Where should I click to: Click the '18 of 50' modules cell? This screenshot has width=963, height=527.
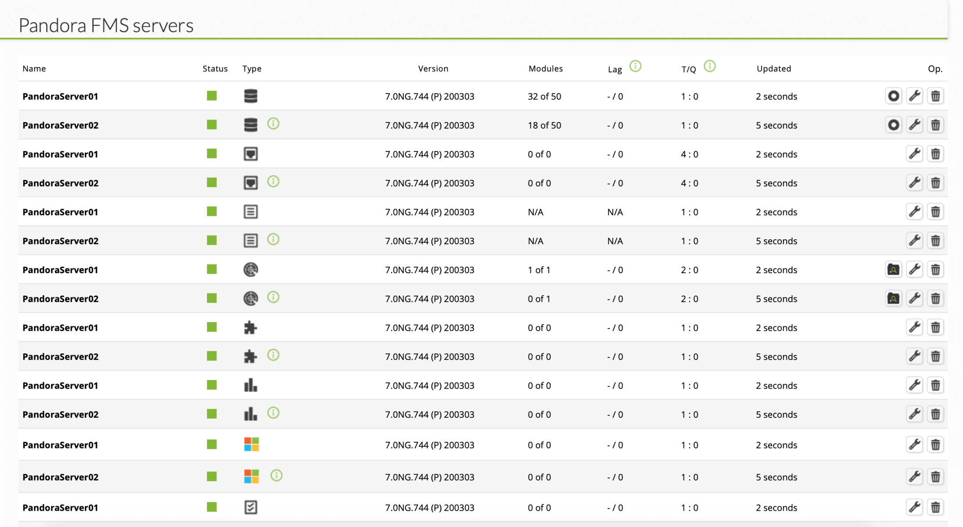click(x=545, y=125)
